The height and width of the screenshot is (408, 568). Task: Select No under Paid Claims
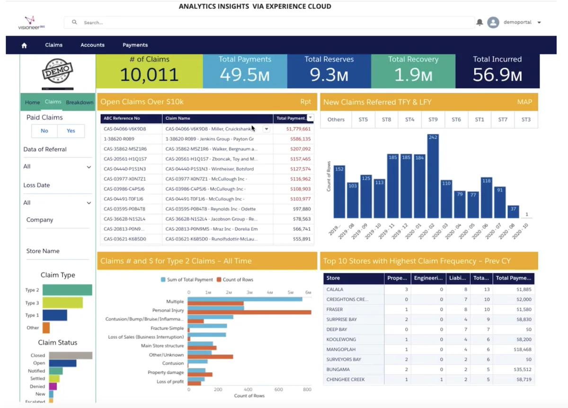44,131
